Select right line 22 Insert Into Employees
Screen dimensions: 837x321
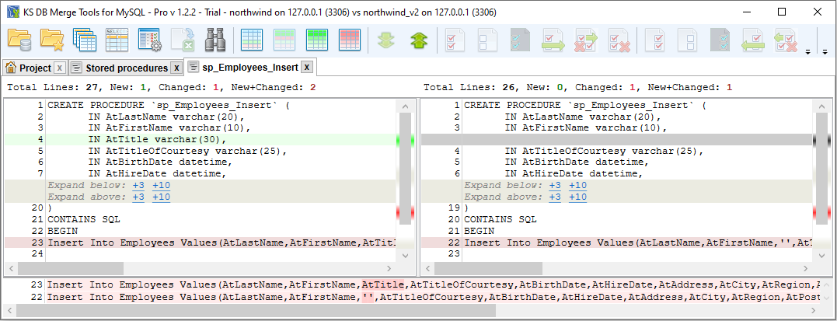(x=617, y=243)
